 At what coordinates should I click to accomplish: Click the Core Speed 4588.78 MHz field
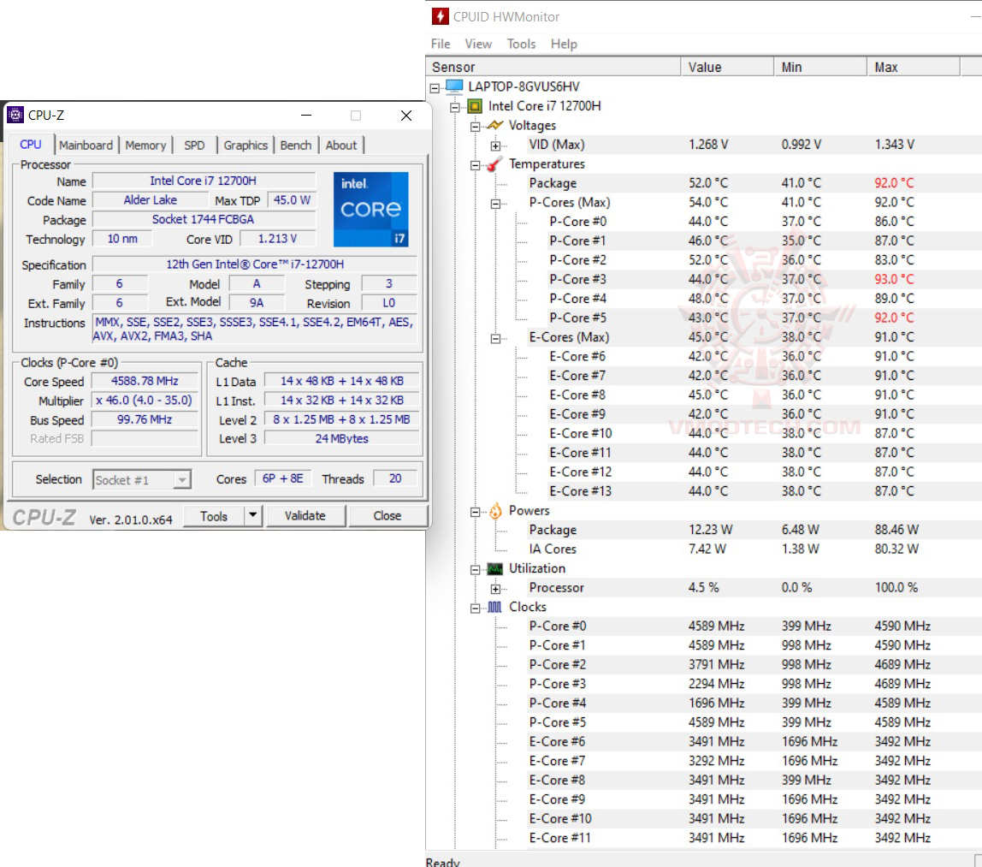pos(145,381)
